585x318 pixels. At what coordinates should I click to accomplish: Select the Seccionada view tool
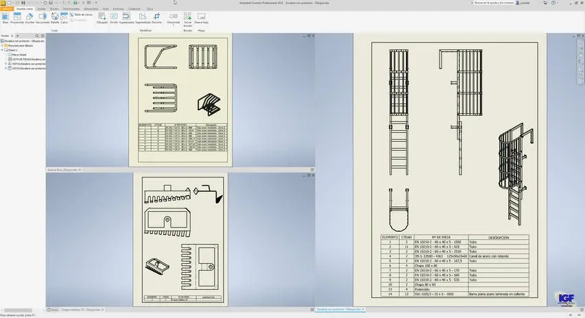point(43,18)
